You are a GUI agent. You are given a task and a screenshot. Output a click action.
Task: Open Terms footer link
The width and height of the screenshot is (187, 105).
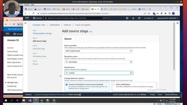160,94
